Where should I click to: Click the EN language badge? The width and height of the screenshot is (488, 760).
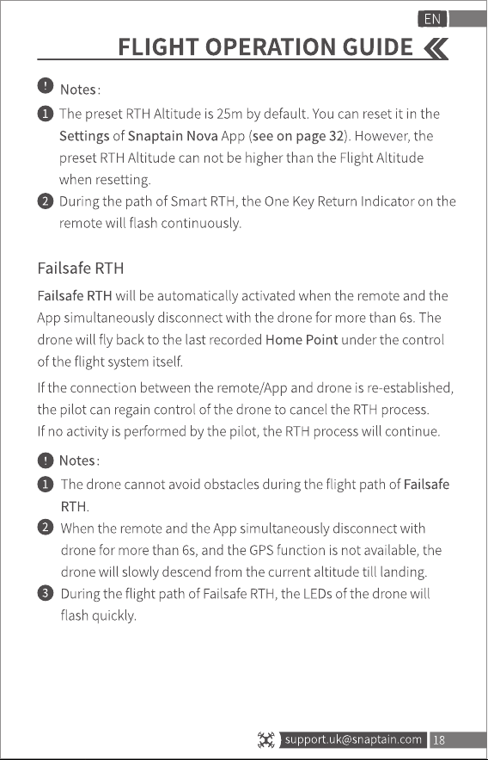(x=432, y=19)
